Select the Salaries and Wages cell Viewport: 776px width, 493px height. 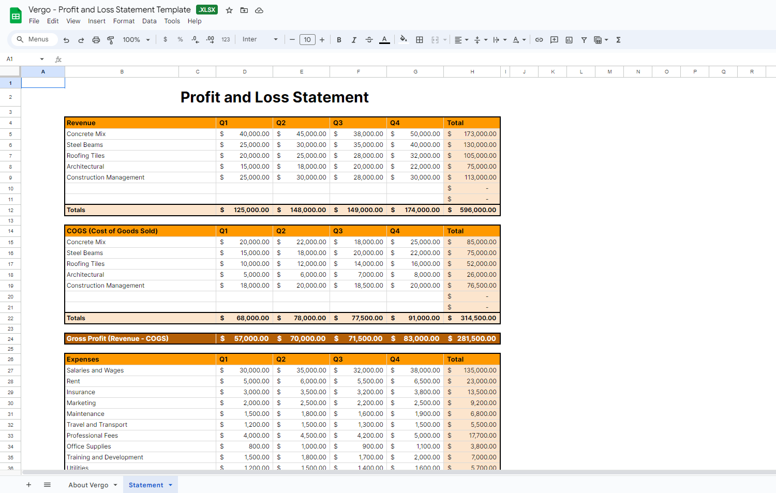[140, 370]
